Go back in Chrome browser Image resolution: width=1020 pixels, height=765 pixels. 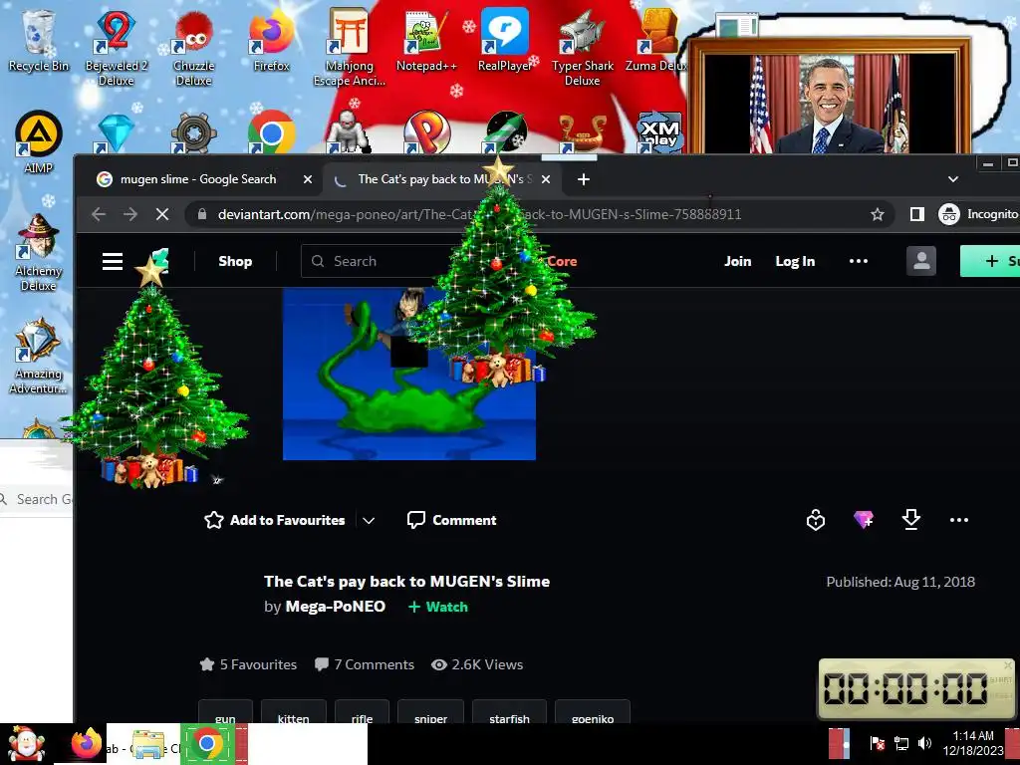(x=99, y=214)
